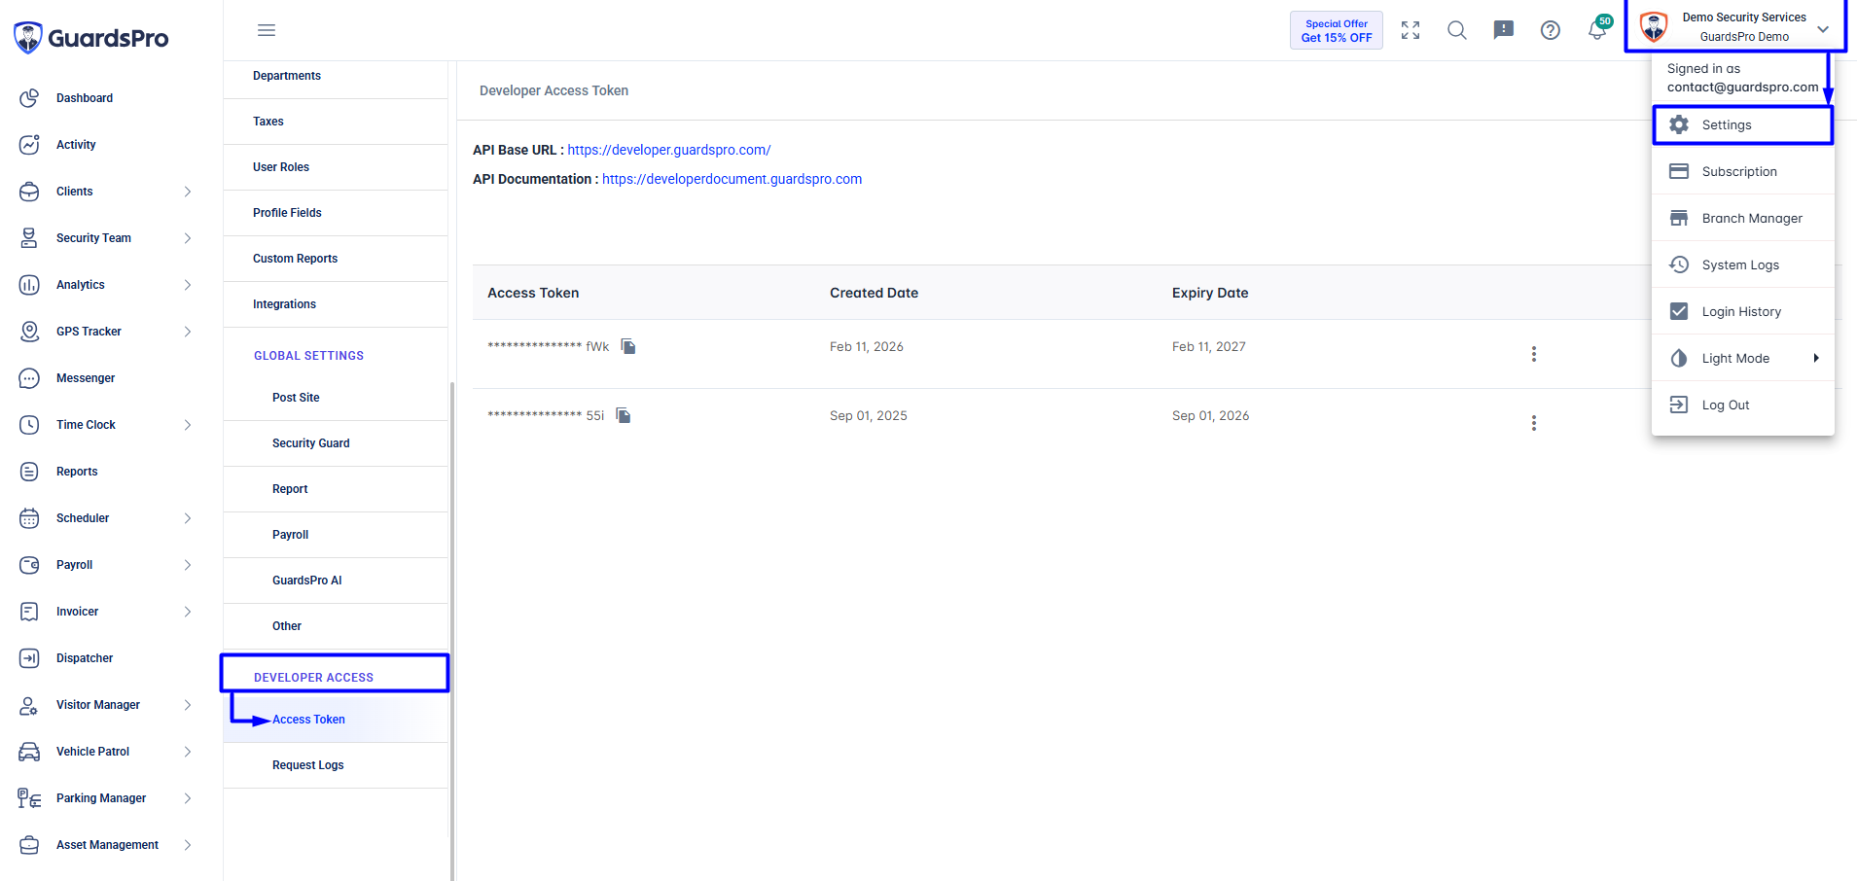The height and width of the screenshot is (881, 1857).
Task: Click the Dispatcher sidebar icon
Action: click(29, 658)
